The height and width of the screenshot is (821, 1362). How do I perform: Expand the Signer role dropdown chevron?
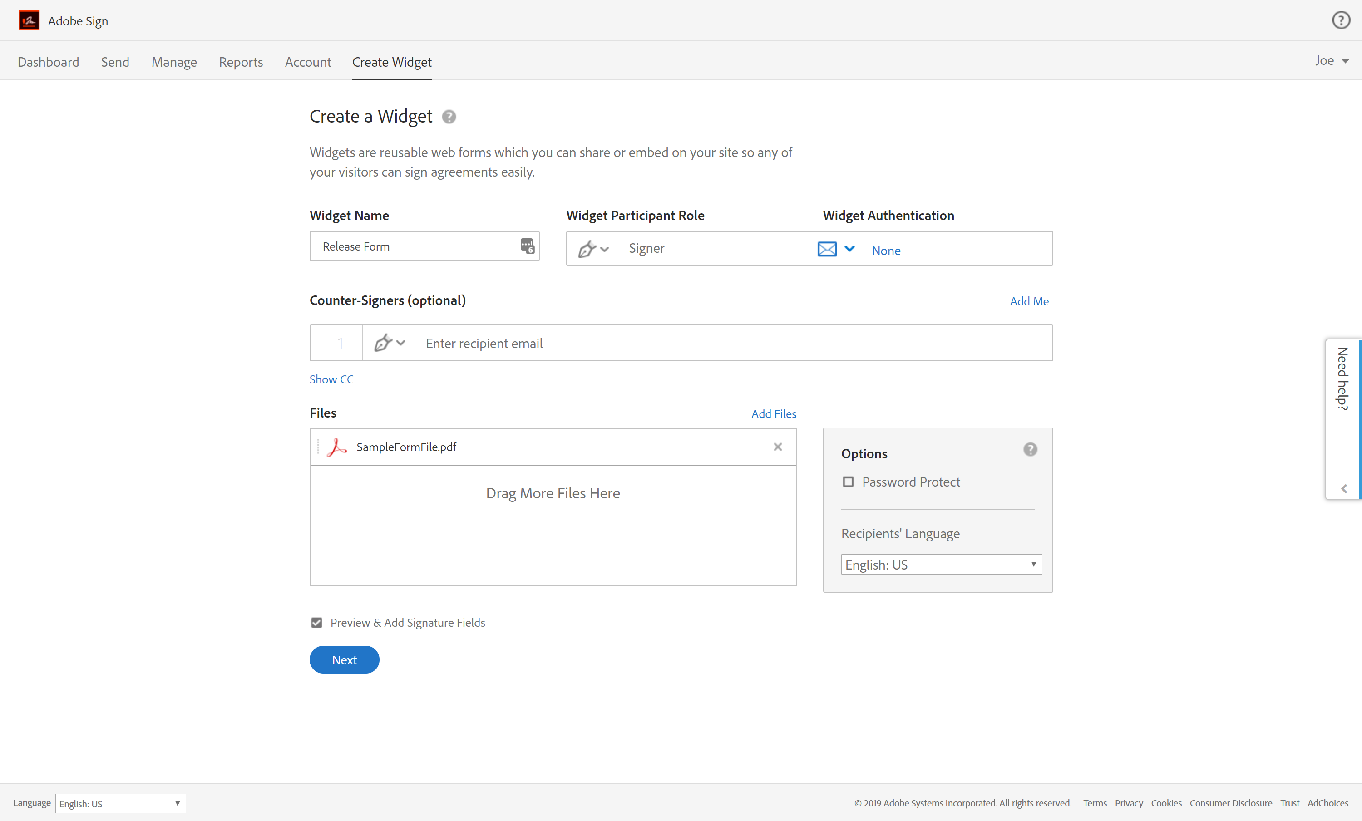(605, 249)
